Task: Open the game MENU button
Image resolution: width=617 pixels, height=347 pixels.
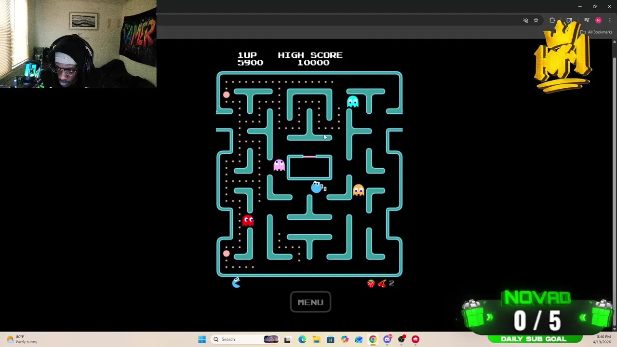Action: [310, 302]
